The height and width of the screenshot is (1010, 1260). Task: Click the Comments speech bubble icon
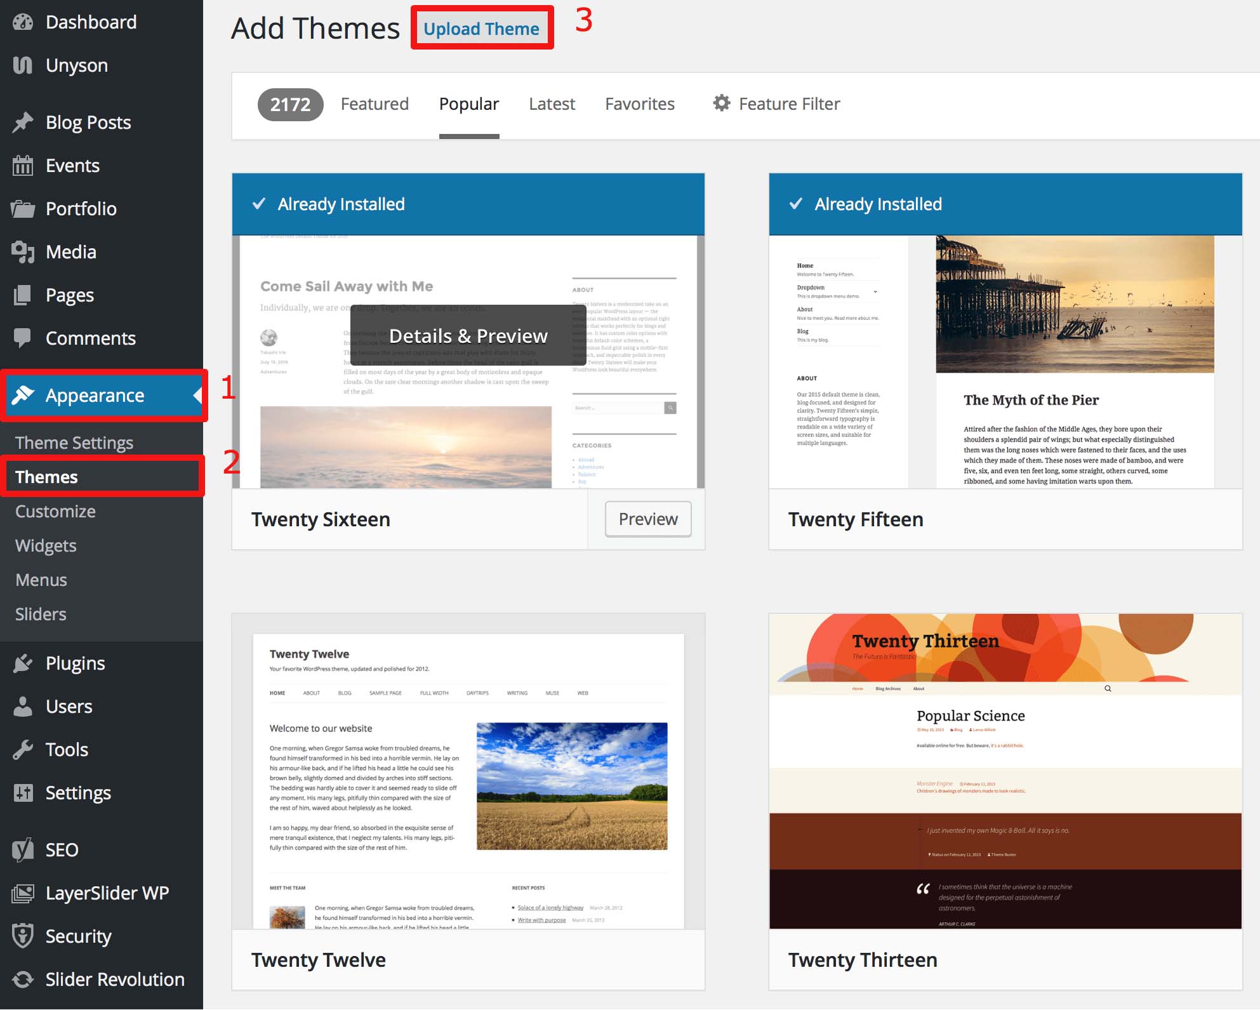(x=23, y=338)
